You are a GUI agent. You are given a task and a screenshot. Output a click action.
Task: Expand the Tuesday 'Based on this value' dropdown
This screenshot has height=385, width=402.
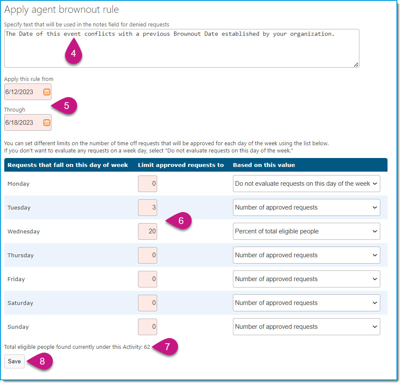pos(306,208)
